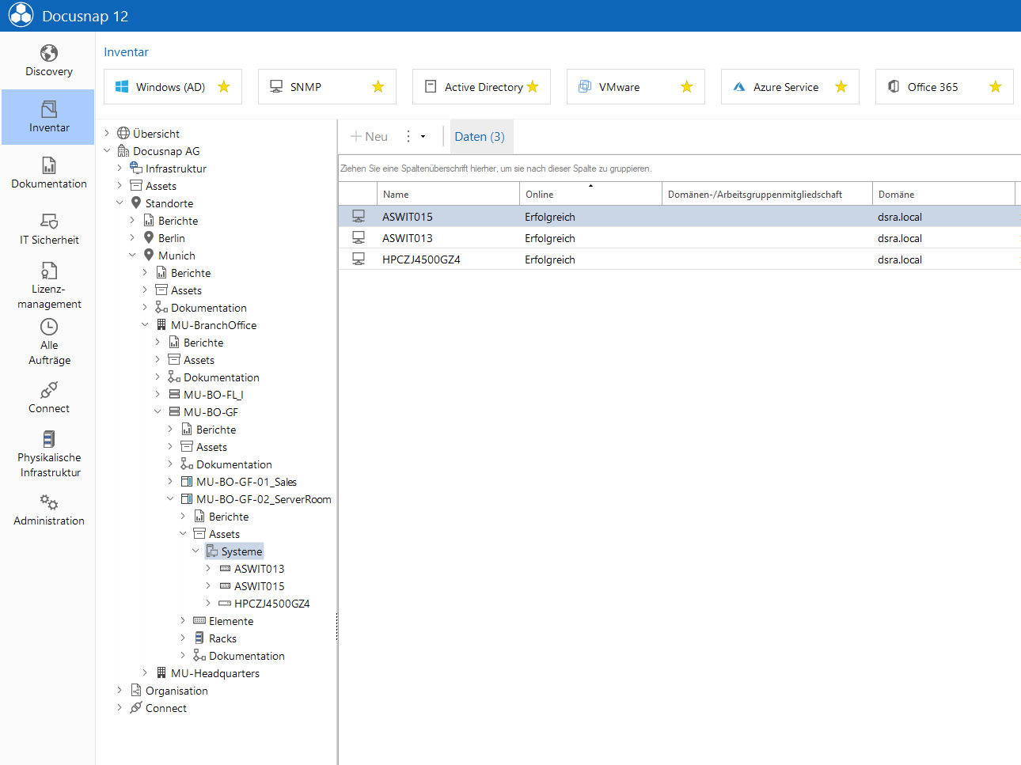The height and width of the screenshot is (765, 1021).
Task: Toggle favorite star on SNMP tile
Action: (378, 87)
